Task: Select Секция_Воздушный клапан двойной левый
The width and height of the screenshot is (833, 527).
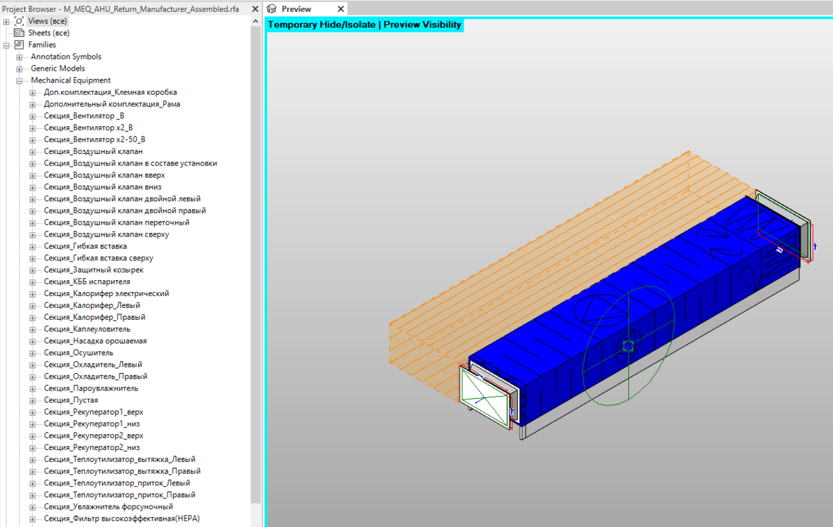Action: (x=122, y=198)
